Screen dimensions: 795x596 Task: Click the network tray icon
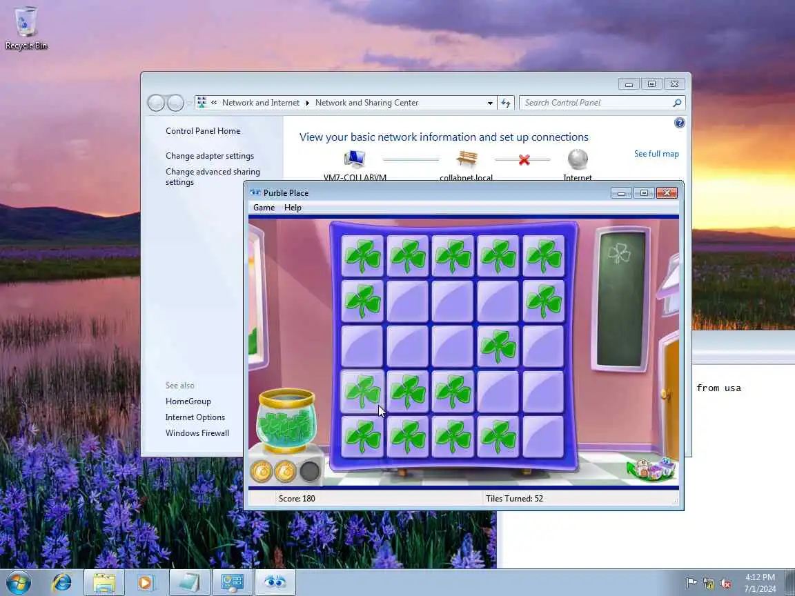pyautogui.click(x=708, y=583)
